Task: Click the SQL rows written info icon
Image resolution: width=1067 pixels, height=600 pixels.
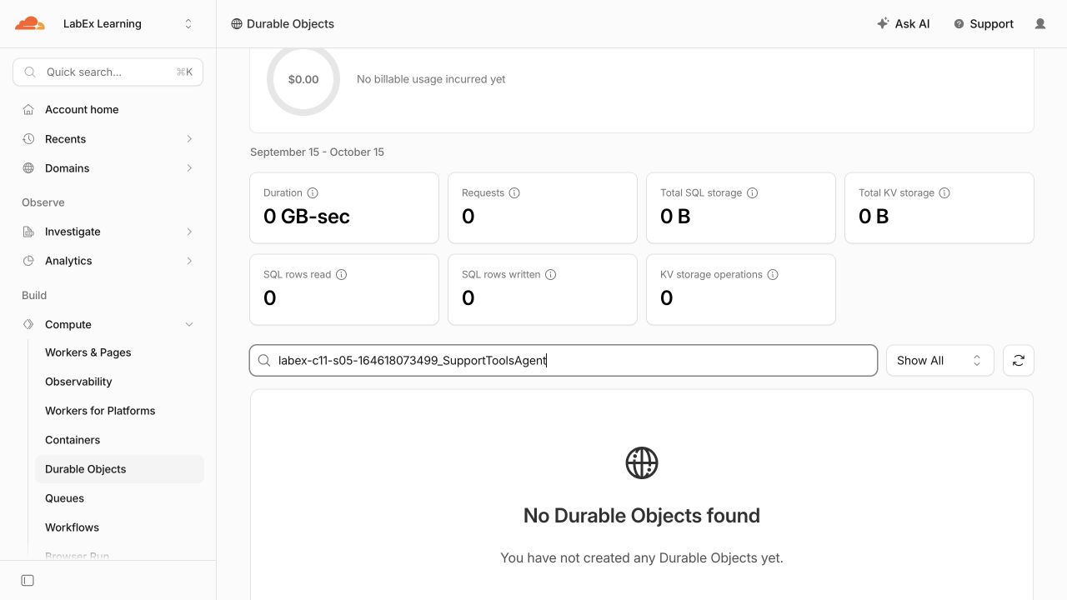Action: [550, 274]
